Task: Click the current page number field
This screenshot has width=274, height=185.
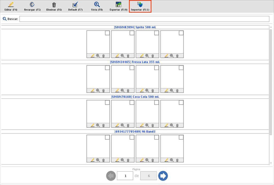Action: click(125, 176)
